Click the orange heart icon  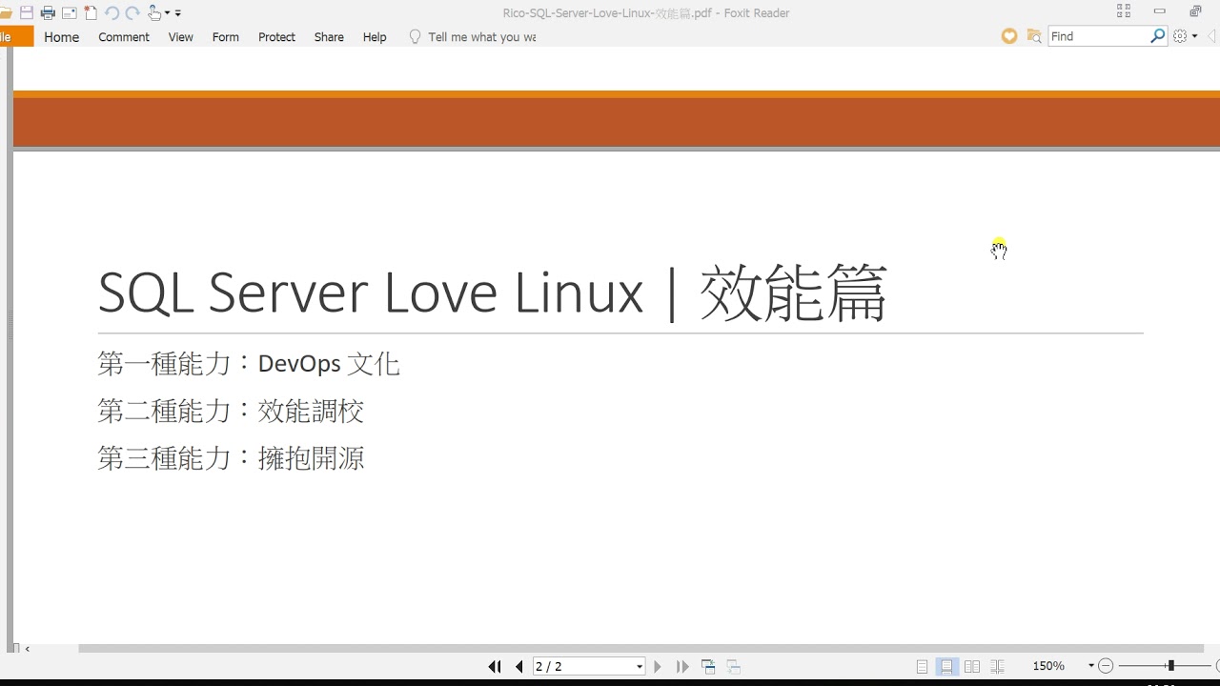(1009, 36)
